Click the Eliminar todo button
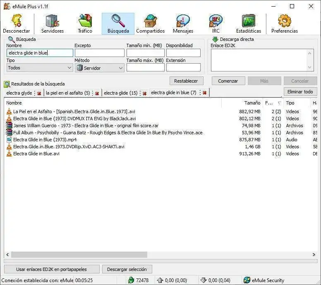 click(300, 92)
